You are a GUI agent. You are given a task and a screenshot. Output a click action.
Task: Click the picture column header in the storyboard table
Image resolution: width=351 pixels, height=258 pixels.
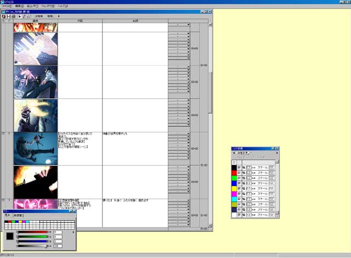click(x=35, y=21)
